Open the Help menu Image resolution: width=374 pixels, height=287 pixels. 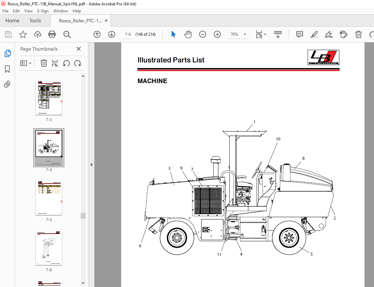pos(77,11)
